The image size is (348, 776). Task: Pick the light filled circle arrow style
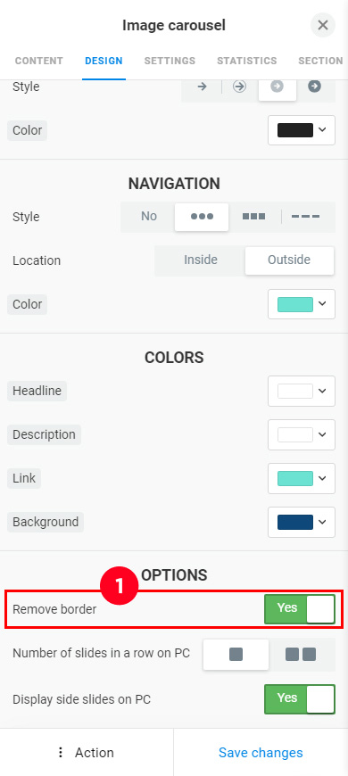point(278,87)
